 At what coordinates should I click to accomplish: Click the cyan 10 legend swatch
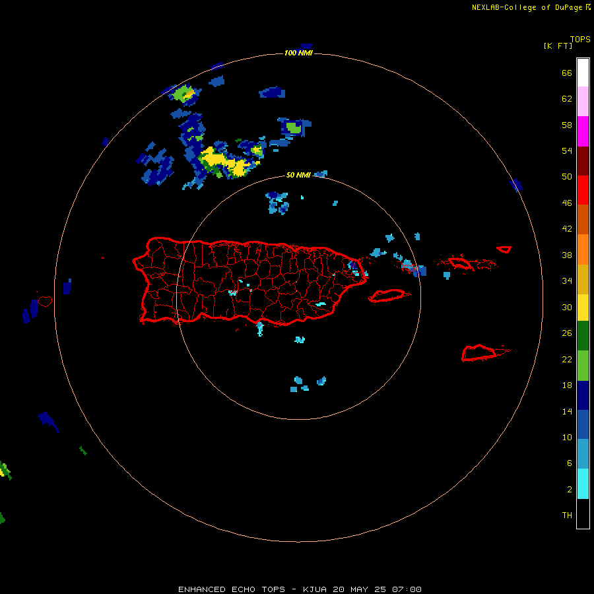583,484
